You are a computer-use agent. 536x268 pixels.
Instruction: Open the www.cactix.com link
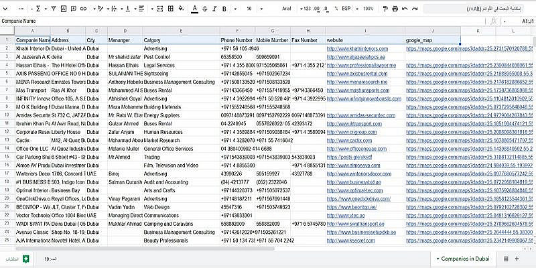(x=349, y=141)
